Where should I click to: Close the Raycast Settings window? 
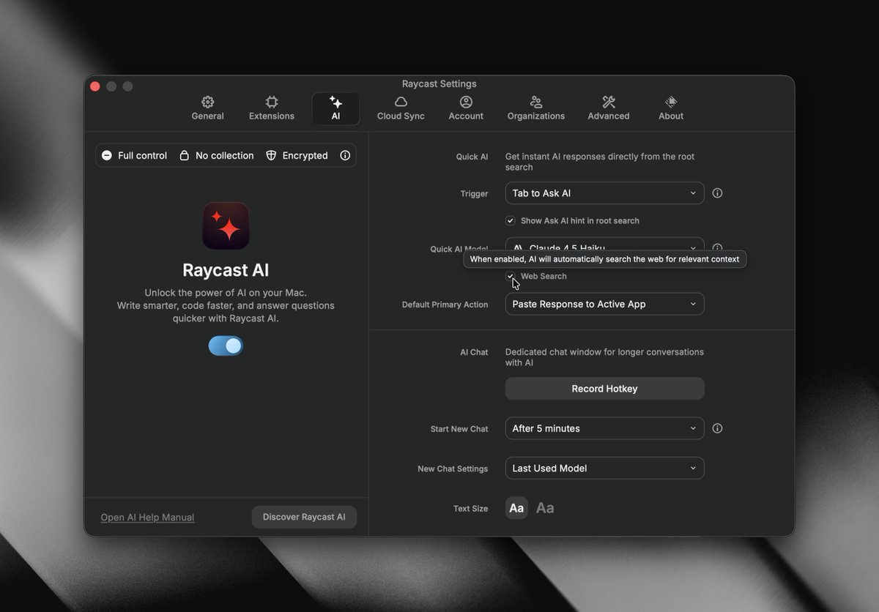click(x=95, y=86)
